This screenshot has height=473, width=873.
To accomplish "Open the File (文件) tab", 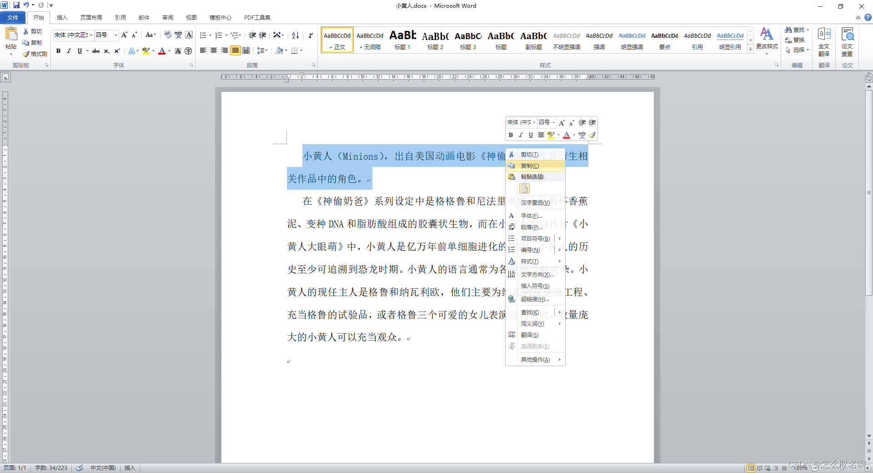I will coord(13,18).
